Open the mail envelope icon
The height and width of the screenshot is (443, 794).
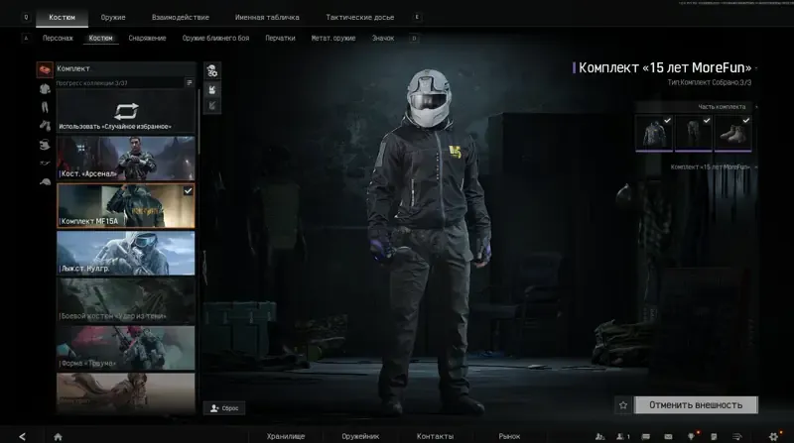[668, 436]
